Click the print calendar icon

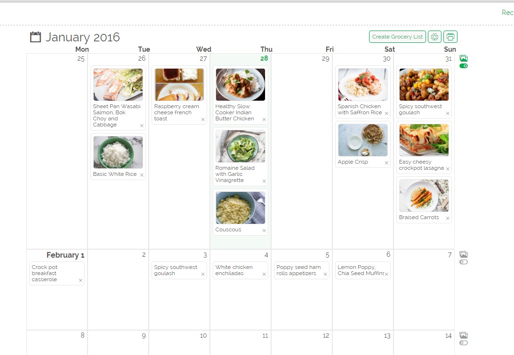(x=450, y=37)
